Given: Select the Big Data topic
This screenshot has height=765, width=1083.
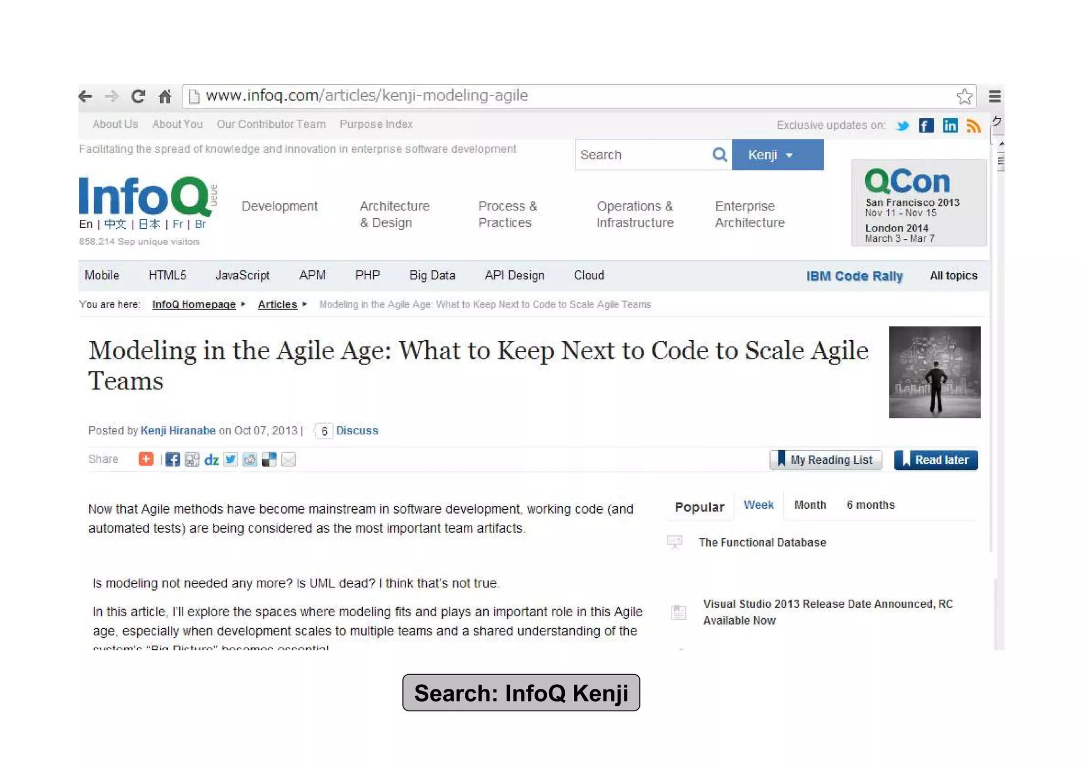Looking at the screenshot, I should 432,275.
